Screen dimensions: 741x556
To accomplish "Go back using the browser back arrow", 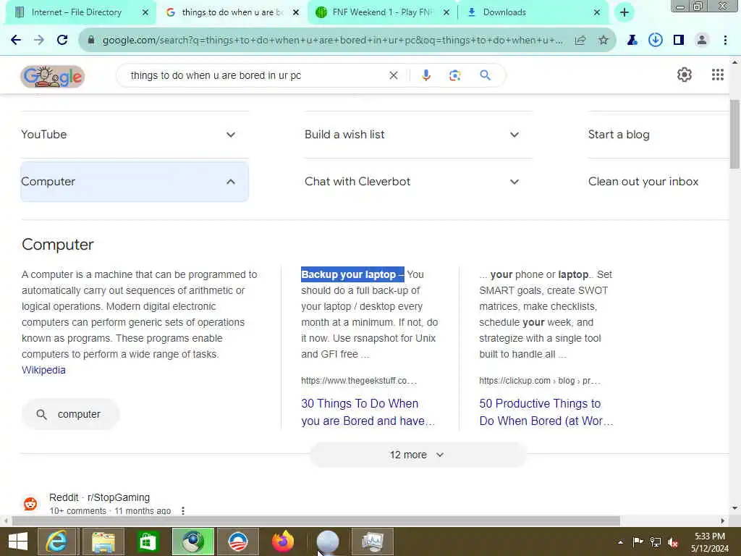I will pyautogui.click(x=16, y=41).
